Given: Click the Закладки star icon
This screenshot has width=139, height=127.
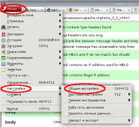Looking at the screenshot, I should [x=3, y=34].
